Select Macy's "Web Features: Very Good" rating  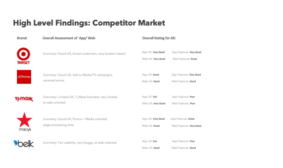click(186, 126)
